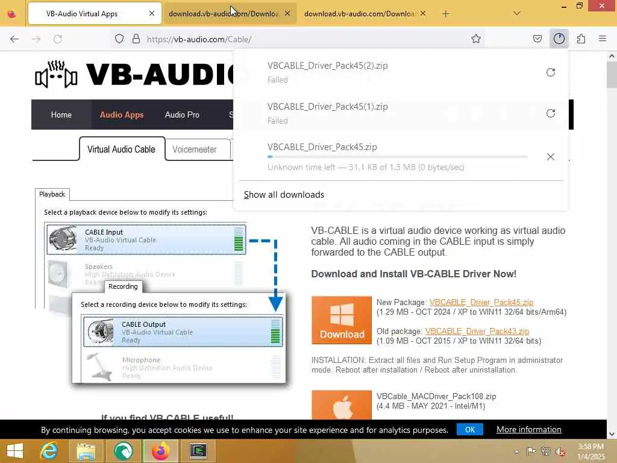Click the Action Center flag tray icon
Screen dimensions: 617x463
click(x=531, y=451)
